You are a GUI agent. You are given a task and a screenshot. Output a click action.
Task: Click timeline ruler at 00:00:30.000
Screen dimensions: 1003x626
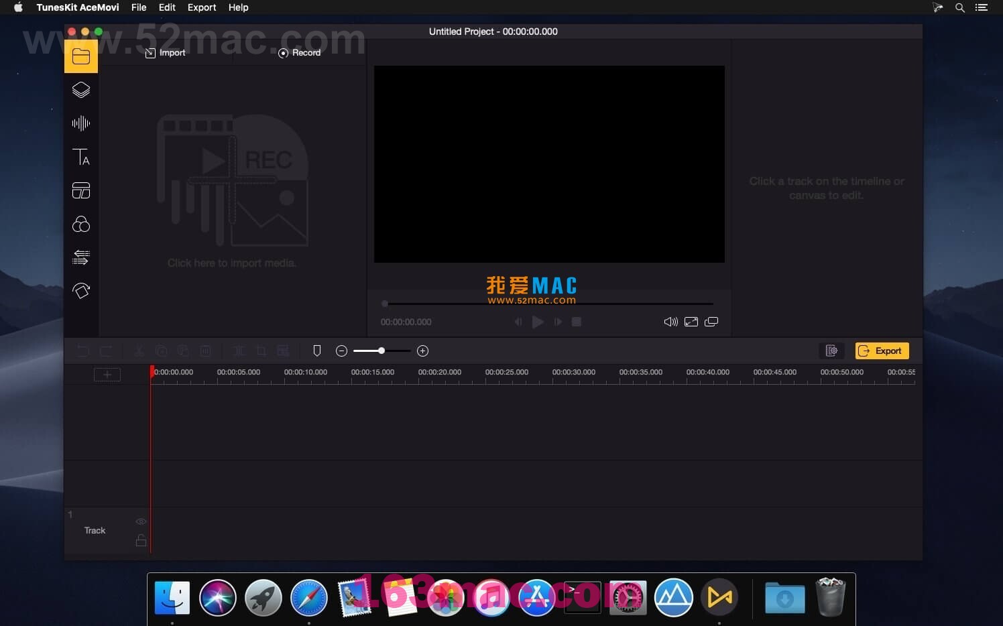(574, 373)
